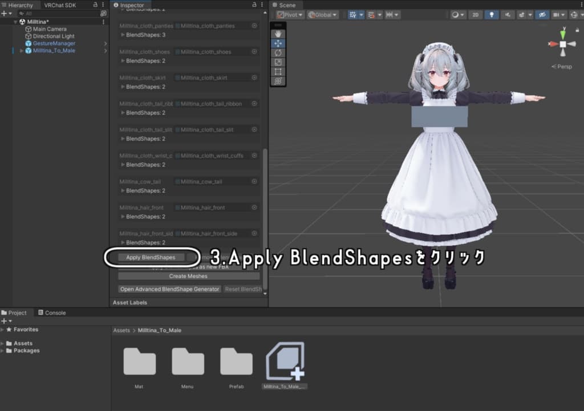Click the Create Meshes button

[188, 276]
